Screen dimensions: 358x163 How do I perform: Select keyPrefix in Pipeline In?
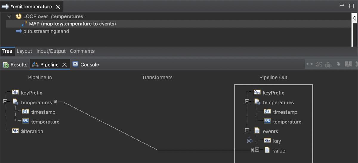[32, 93]
